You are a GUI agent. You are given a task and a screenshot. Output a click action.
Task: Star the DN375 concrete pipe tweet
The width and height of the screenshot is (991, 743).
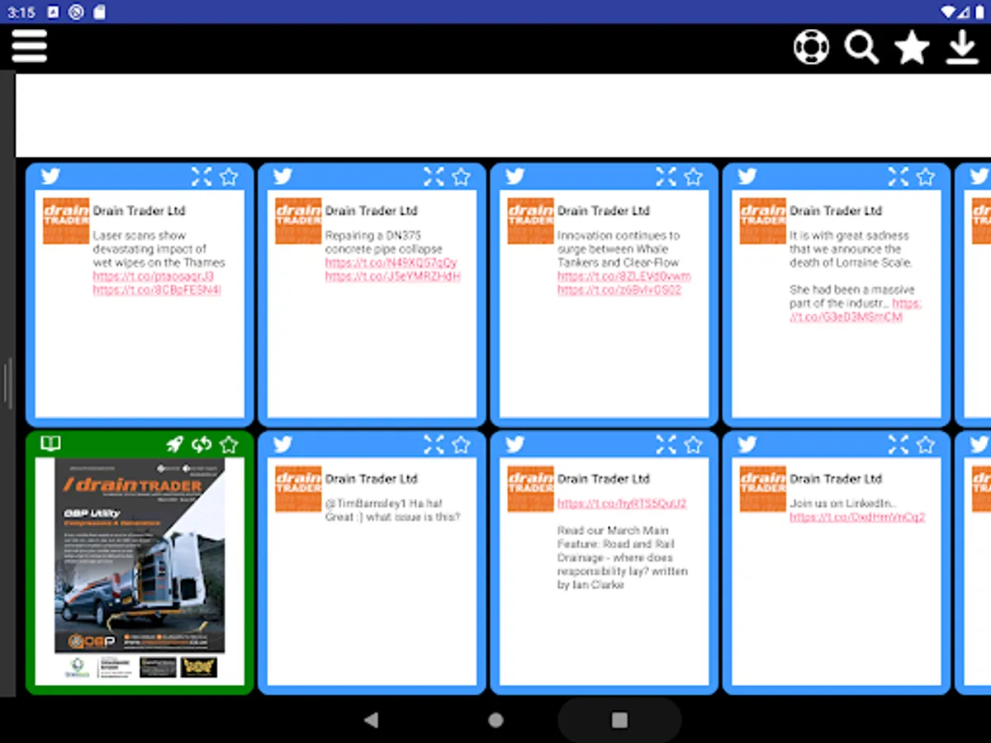[461, 176]
